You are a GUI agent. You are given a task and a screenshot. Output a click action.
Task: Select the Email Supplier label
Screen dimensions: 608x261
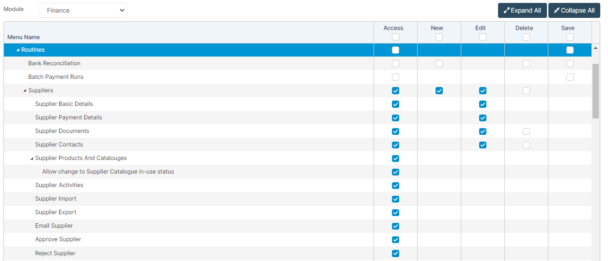pyautogui.click(x=54, y=226)
